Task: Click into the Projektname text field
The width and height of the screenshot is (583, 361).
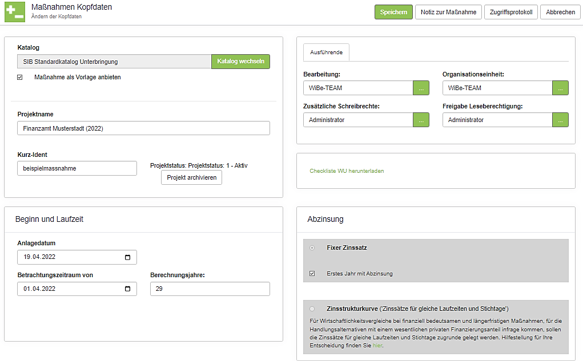Action: (x=143, y=128)
